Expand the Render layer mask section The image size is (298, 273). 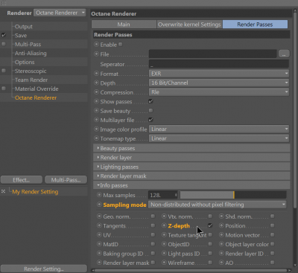point(191,176)
